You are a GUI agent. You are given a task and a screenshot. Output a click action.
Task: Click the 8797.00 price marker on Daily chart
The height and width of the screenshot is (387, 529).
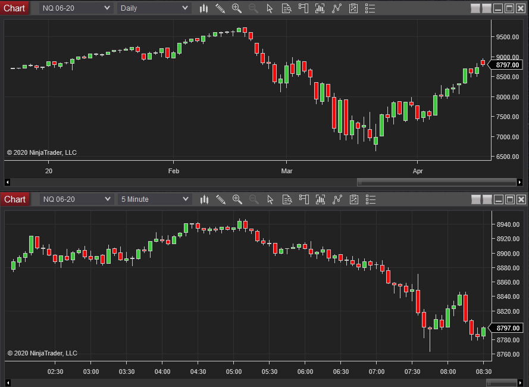click(508, 65)
